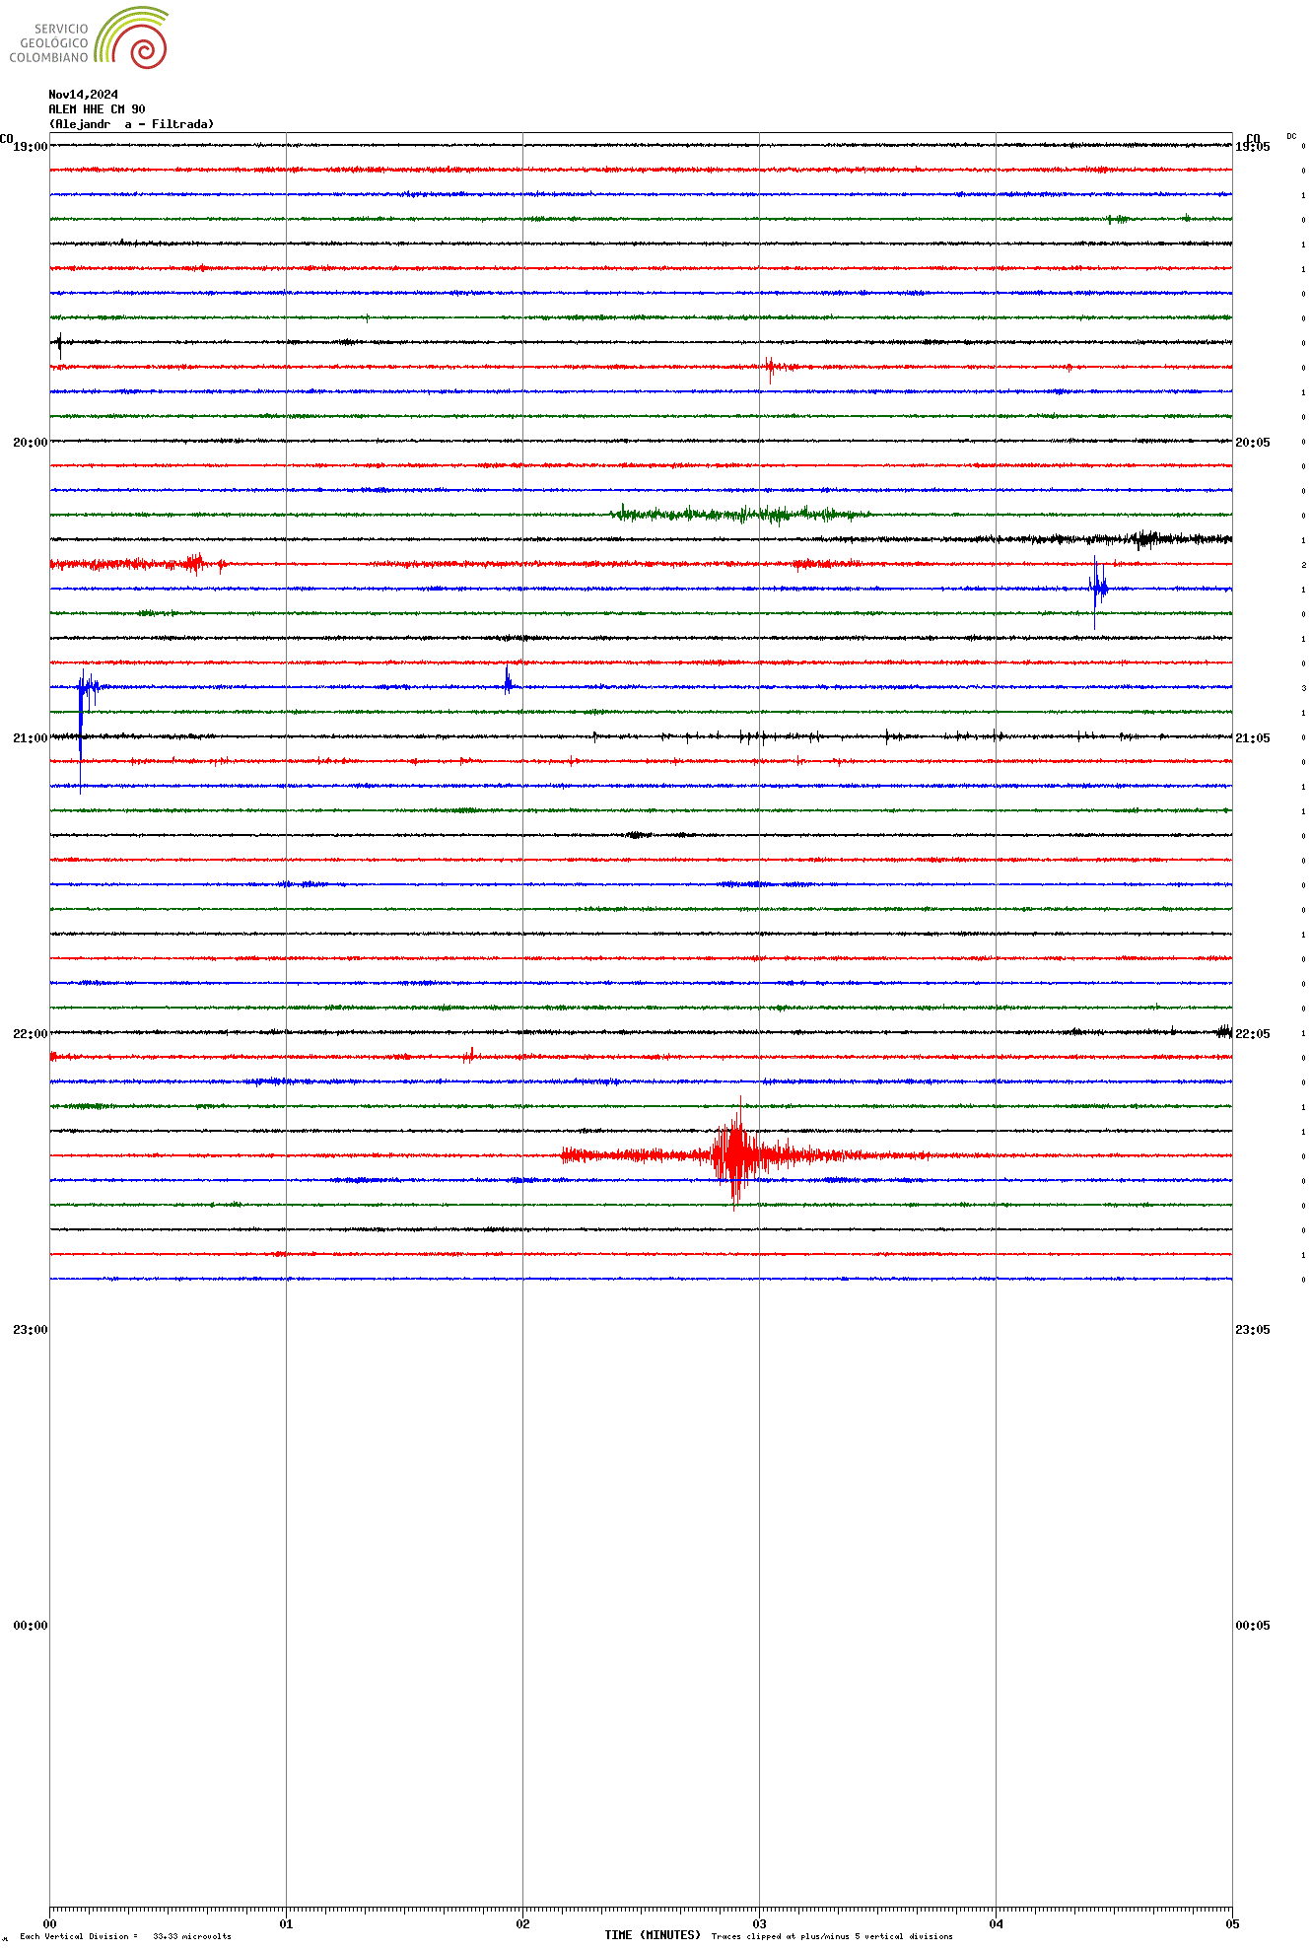Click the TIME (MINUTES) axis title
The width and height of the screenshot is (1311, 1950).
[652, 1935]
